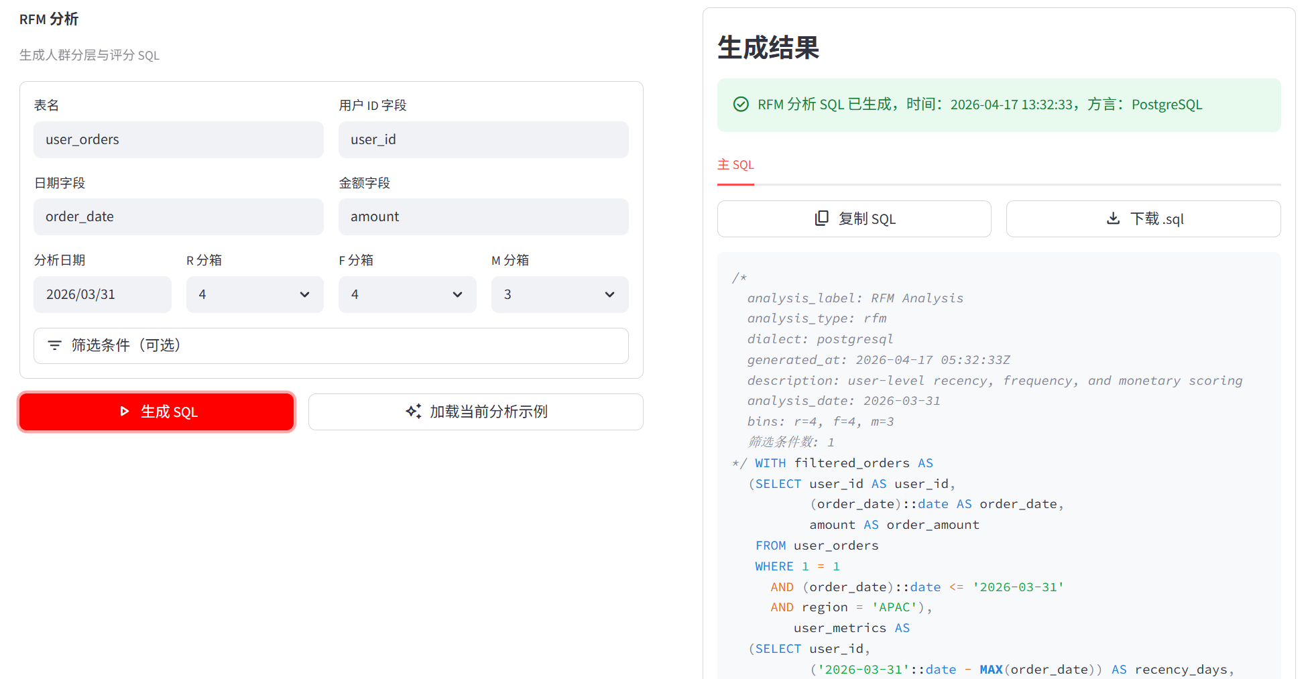Click 加载当前分析示例 button
Screen dimensions: 1312x679
click(475, 412)
